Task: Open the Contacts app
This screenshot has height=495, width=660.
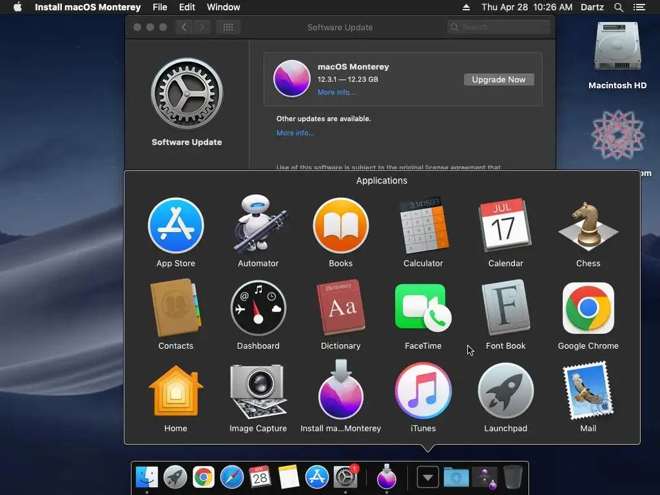Action: pos(175,308)
